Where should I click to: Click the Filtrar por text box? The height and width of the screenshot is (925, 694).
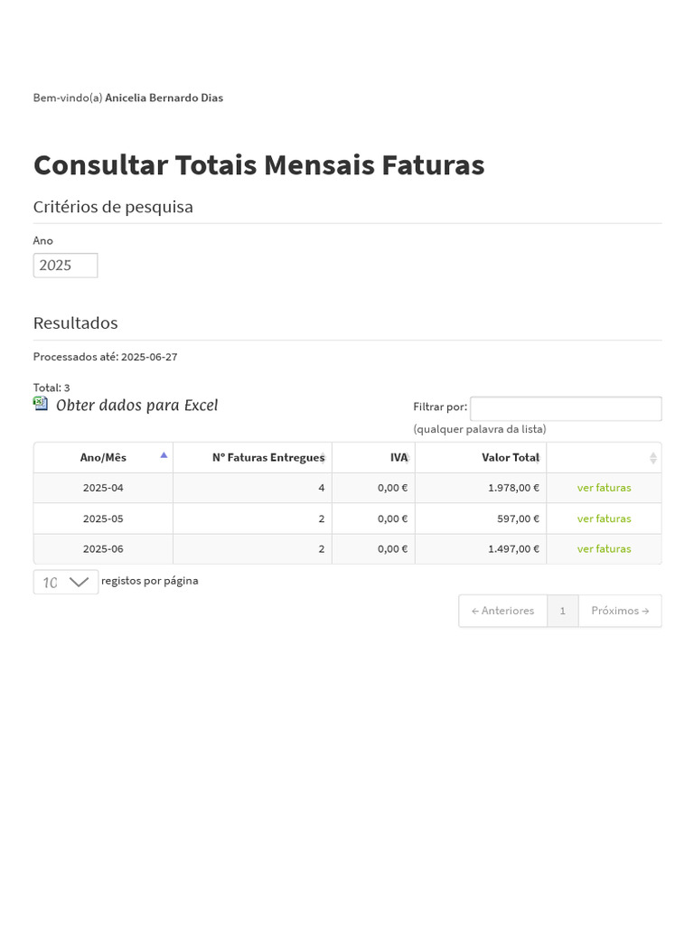click(x=566, y=408)
